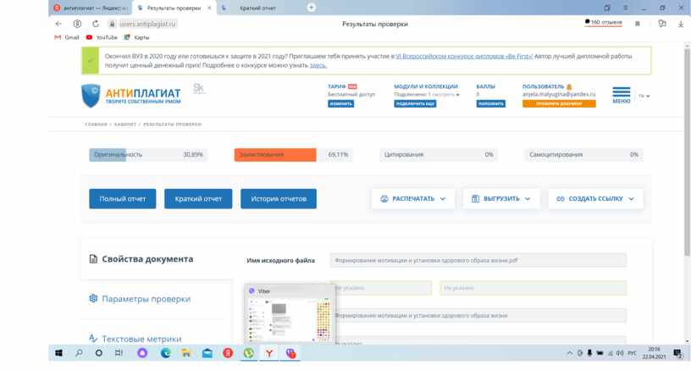Click the Windows Start button
Viewport: 691px width, 371px height.
coord(58,352)
